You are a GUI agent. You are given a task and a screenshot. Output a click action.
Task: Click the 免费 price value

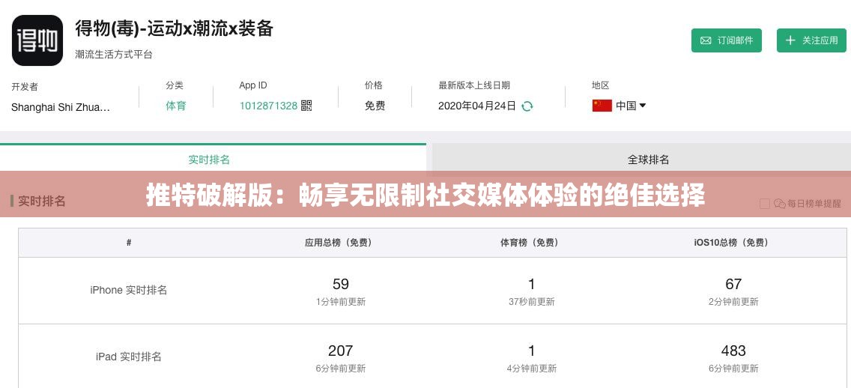pyautogui.click(x=375, y=106)
